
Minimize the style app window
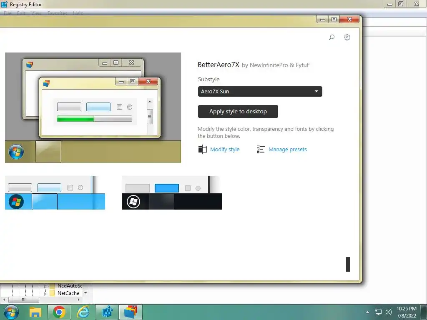323,20
